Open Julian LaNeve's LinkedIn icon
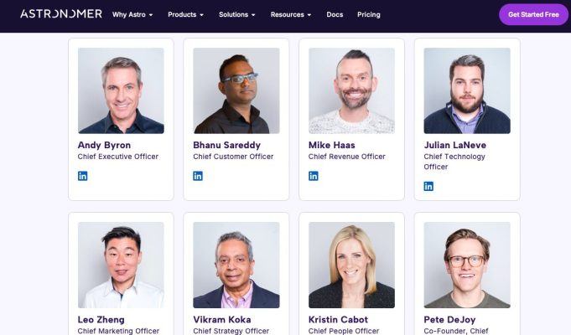The height and width of the screenshot is (335, 571). point(428,186)
